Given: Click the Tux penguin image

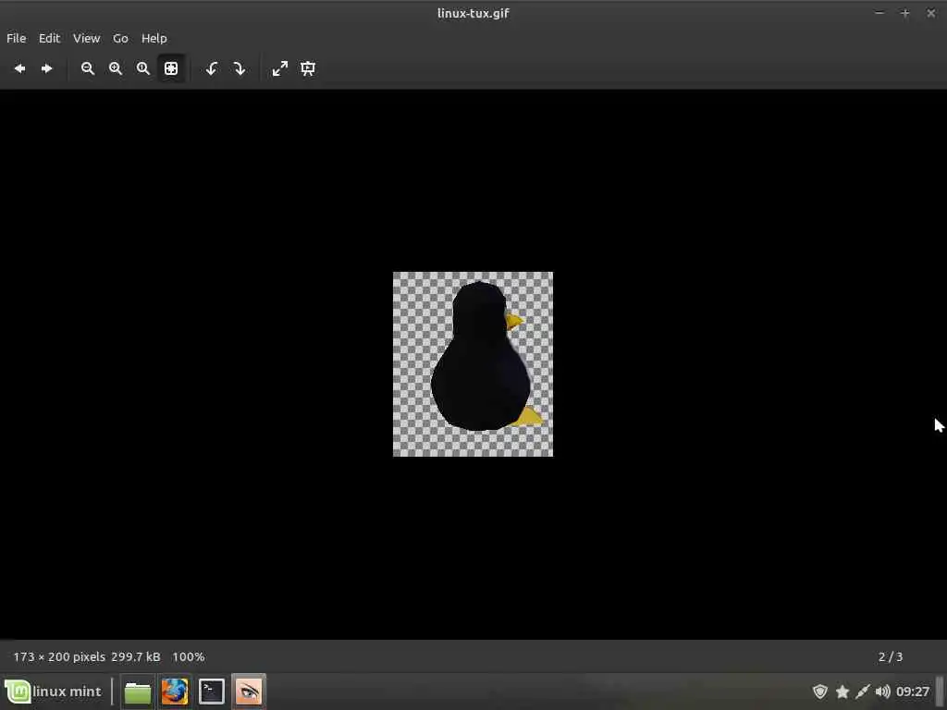Looking at the screenshot, I should click(473, 364).
